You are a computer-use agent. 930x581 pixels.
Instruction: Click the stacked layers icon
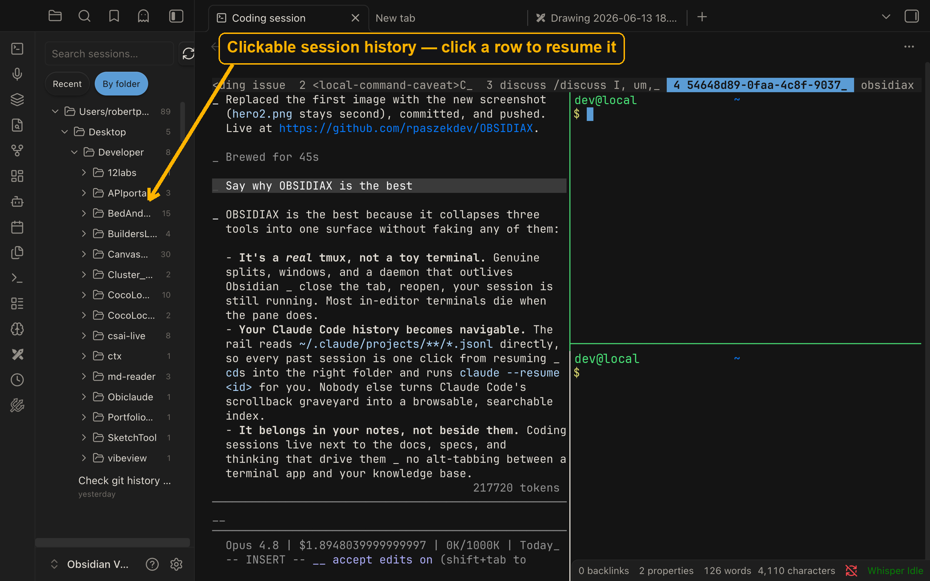(x=17, y=99)
